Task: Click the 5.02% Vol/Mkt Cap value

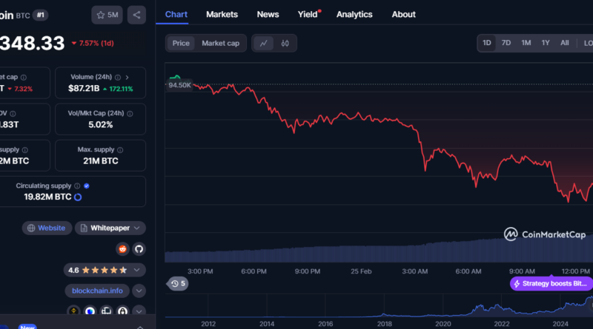Action: pos(101,125)
